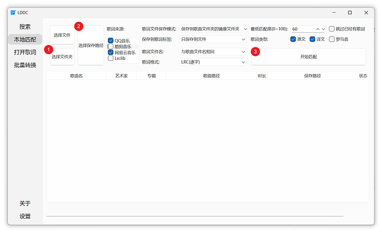Decrease minimum match score with down arrow
This screenshot has height=232, width=382.
coord(323,29)
